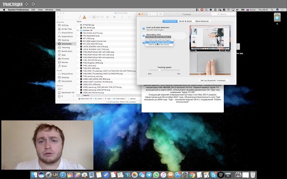Open Downloads in Finder sidebar

66,44
